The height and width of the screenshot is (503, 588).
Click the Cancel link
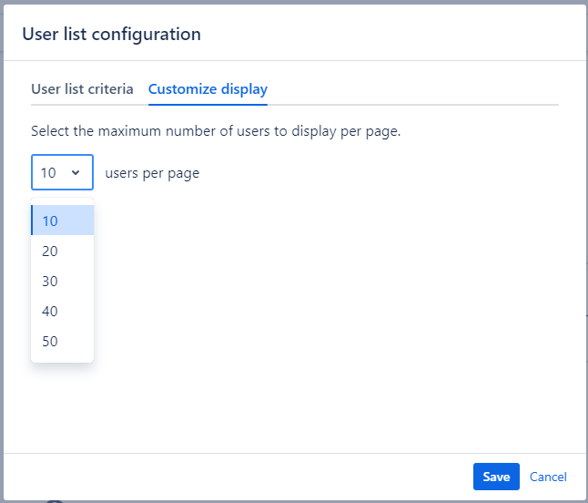coord(548,477)
